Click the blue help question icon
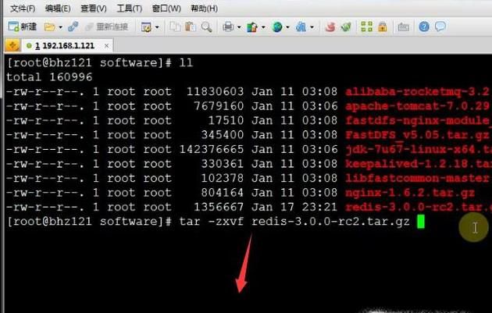492x313 pixels. 424,27
